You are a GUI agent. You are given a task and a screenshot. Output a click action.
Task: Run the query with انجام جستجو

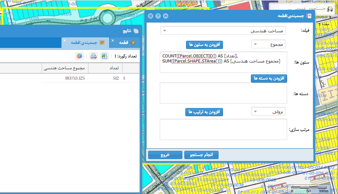[x=201, y=155]
